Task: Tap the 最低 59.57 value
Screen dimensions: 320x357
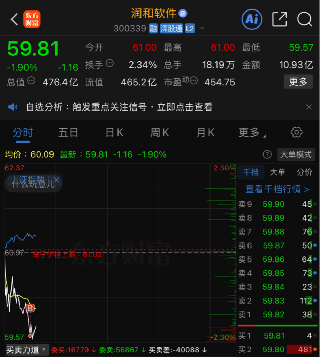Action: click(301, 47)
